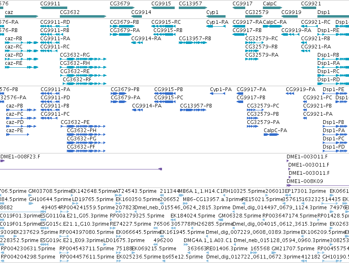Click the CG3679 gene label

(120, 4)
